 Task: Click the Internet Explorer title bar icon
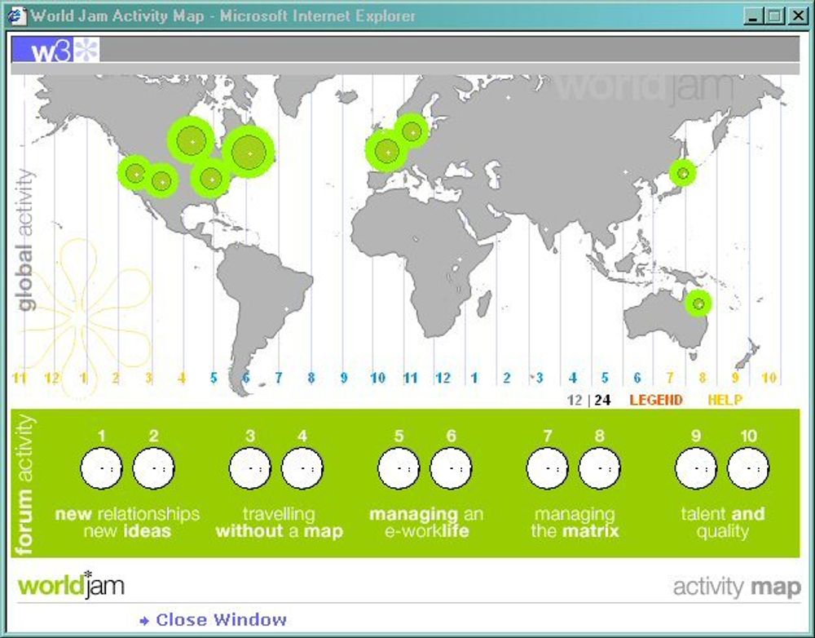16,16
